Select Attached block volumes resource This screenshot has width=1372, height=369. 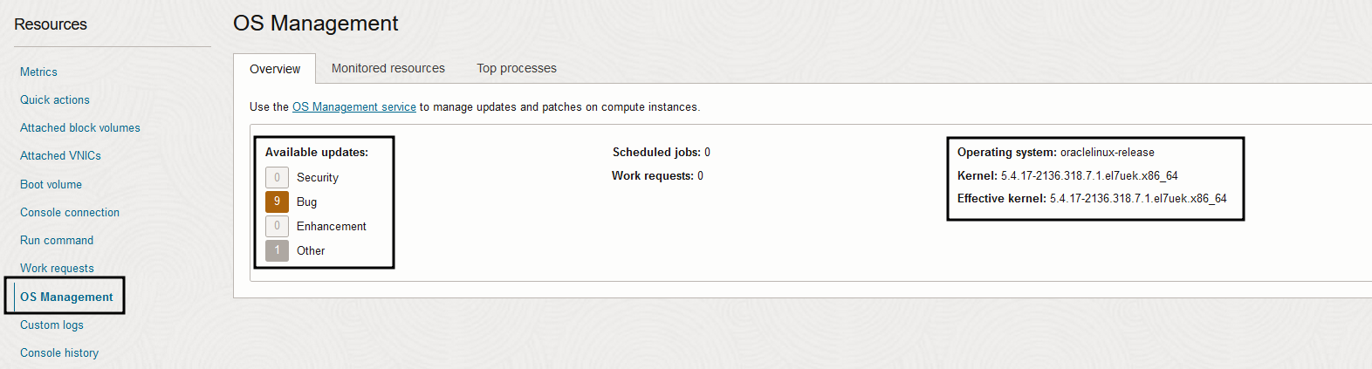[79, 128]
